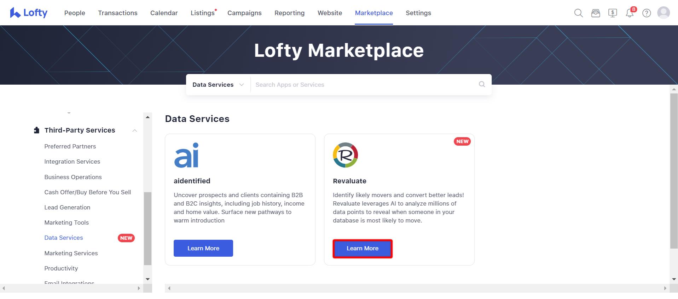This screenshot has height=299, width=678.
Task: Open the help question mark icon
Action: (647, 13)
